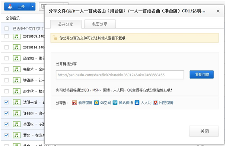Click the music file icon beside 梅艳芳

tap(16, 69)
